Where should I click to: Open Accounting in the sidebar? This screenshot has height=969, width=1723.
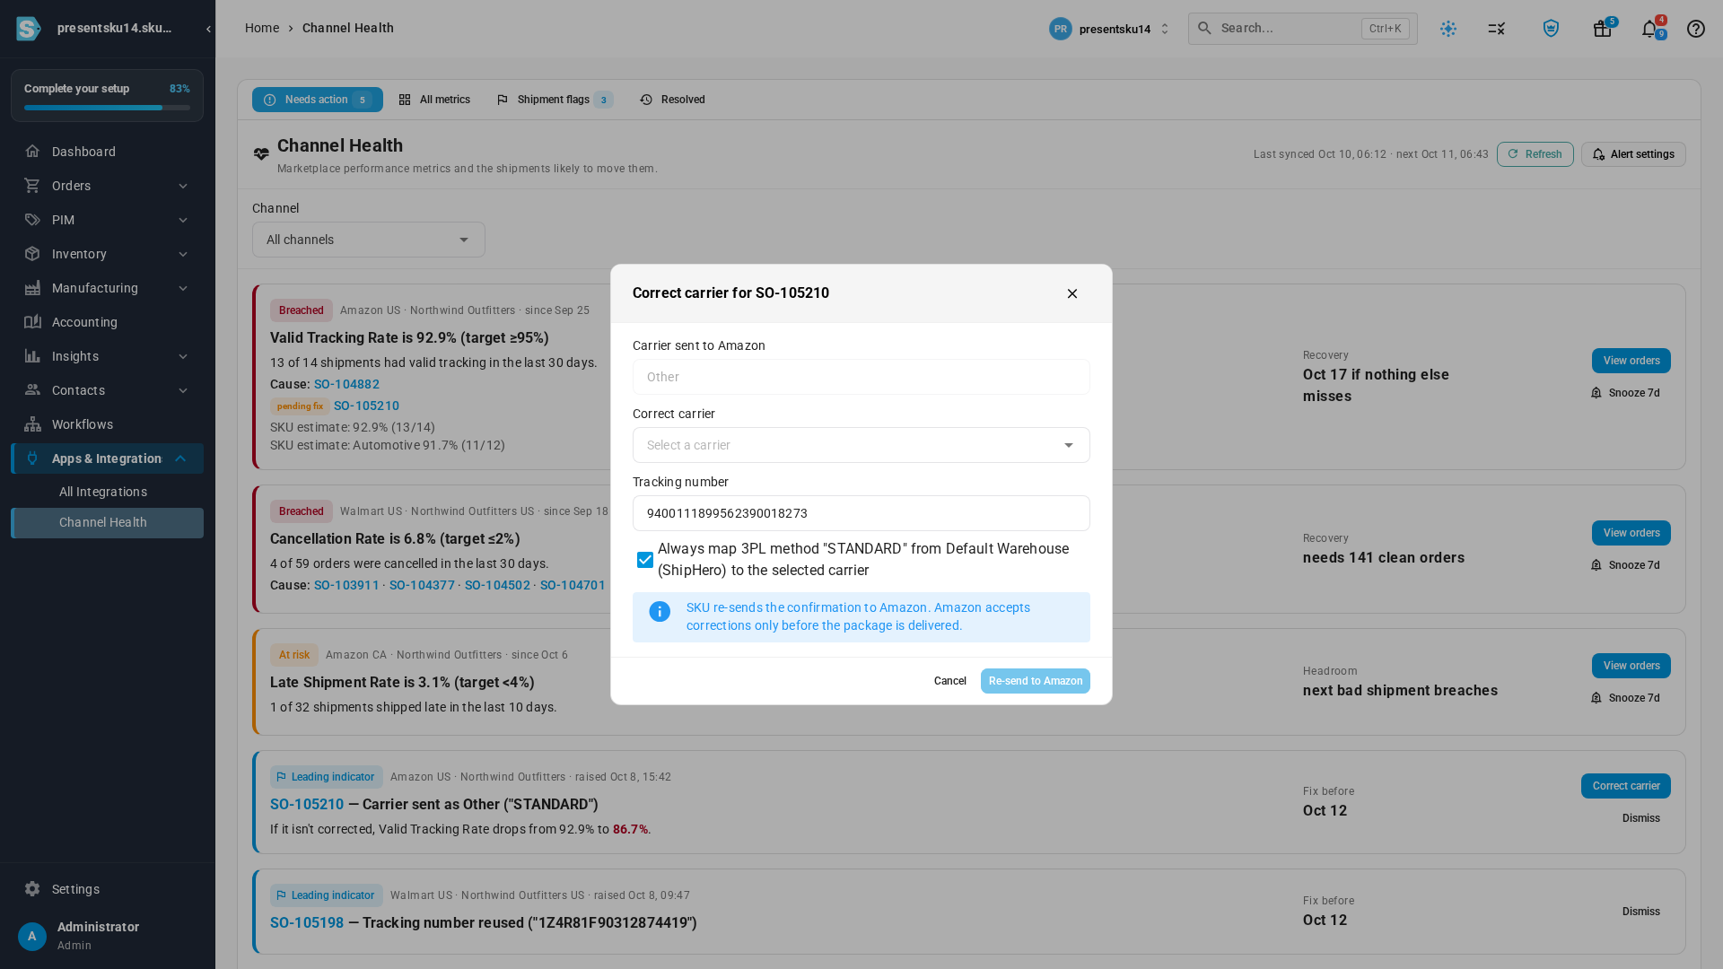click(107, 322)
